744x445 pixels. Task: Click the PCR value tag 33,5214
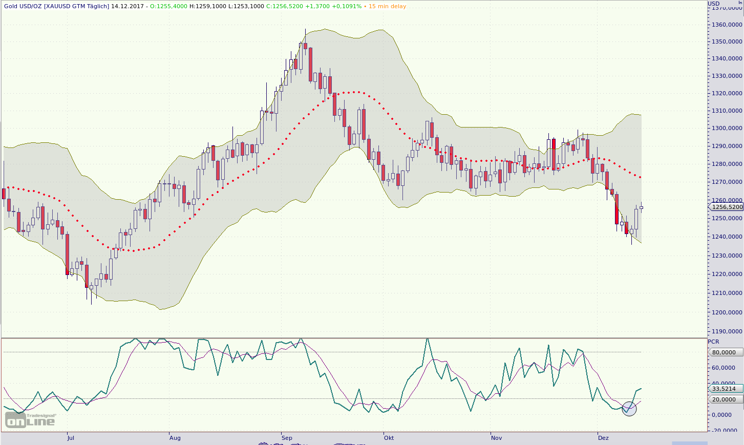click(x=726, y=389)
